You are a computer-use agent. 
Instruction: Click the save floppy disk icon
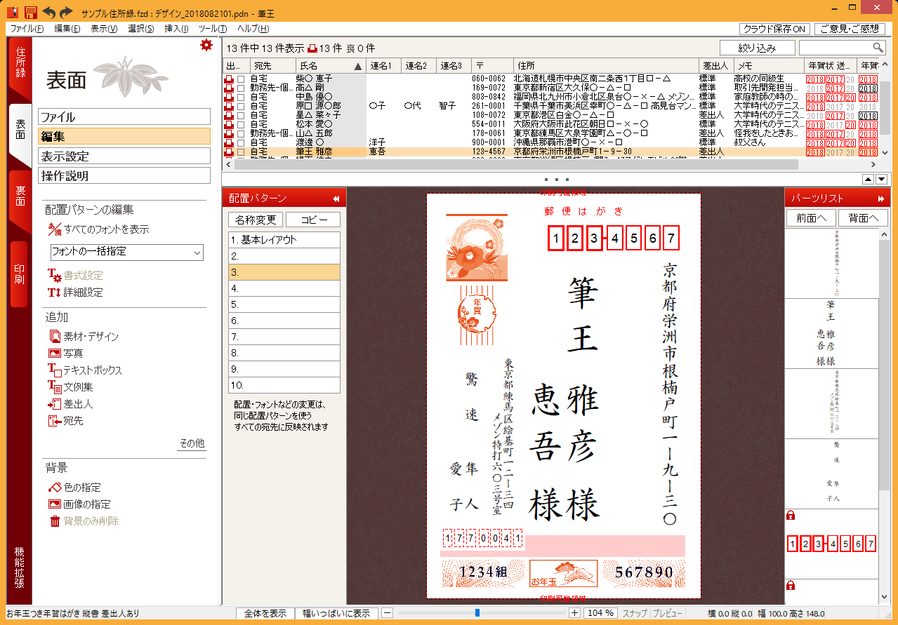click(30, 12)
